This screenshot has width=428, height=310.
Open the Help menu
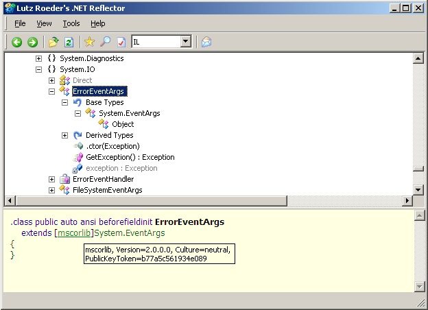97,23
